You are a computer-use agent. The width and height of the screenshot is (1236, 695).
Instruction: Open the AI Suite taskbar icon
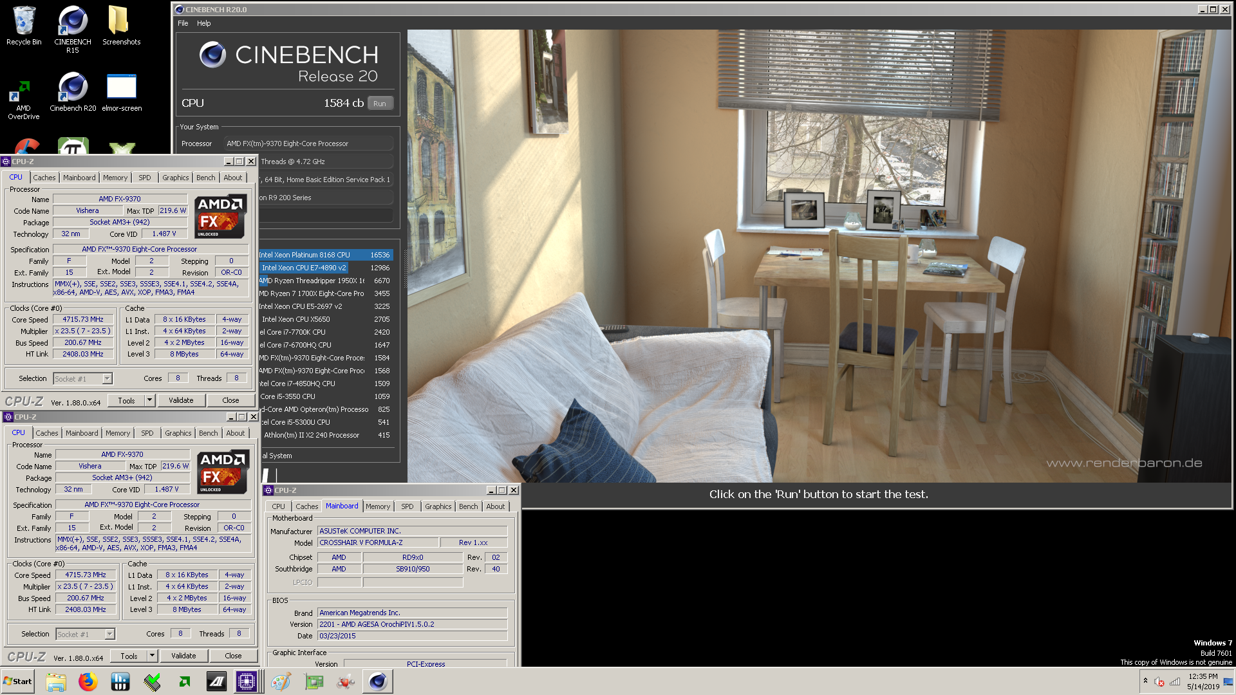coord(217,681)
